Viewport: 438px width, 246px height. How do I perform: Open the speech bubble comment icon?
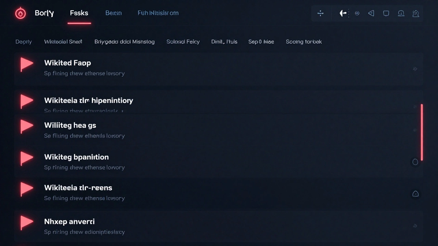(386, 13)
